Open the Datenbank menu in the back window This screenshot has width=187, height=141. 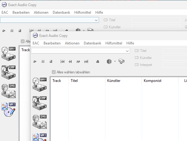(x=62, y=12)
